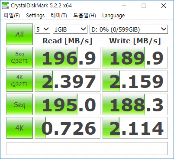The width and height of the screenshot is (174, 159).
Task: Minimize the CrystalDiskMark window
Action: pos(124,6)
